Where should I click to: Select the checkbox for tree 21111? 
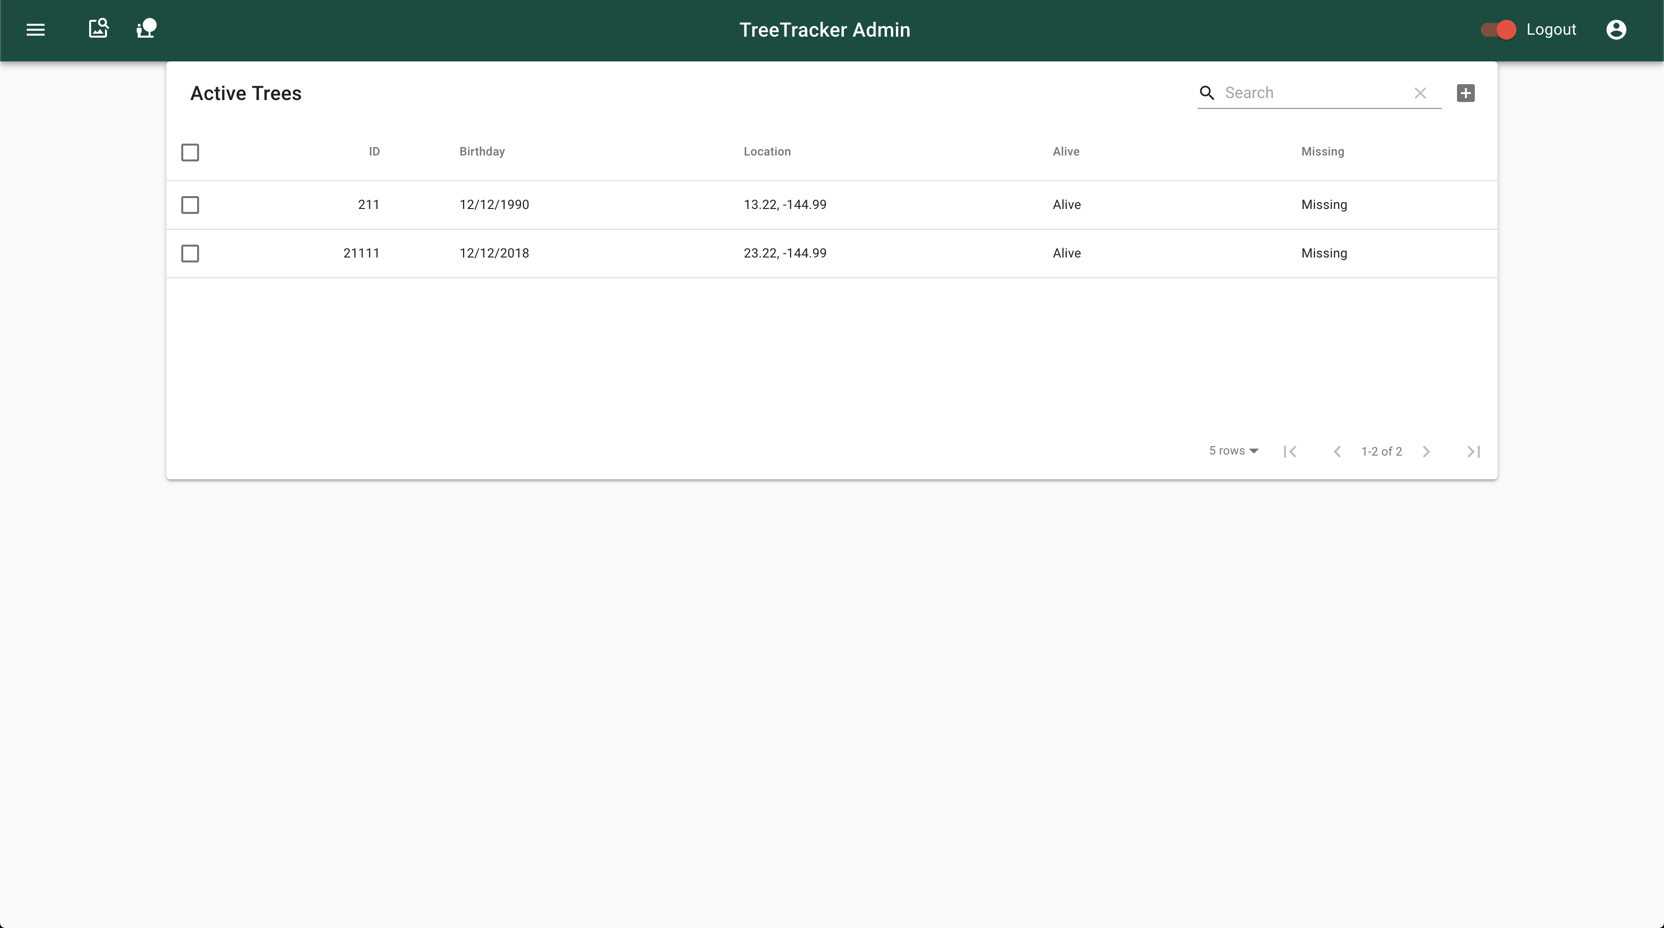[x=190, y=253]
